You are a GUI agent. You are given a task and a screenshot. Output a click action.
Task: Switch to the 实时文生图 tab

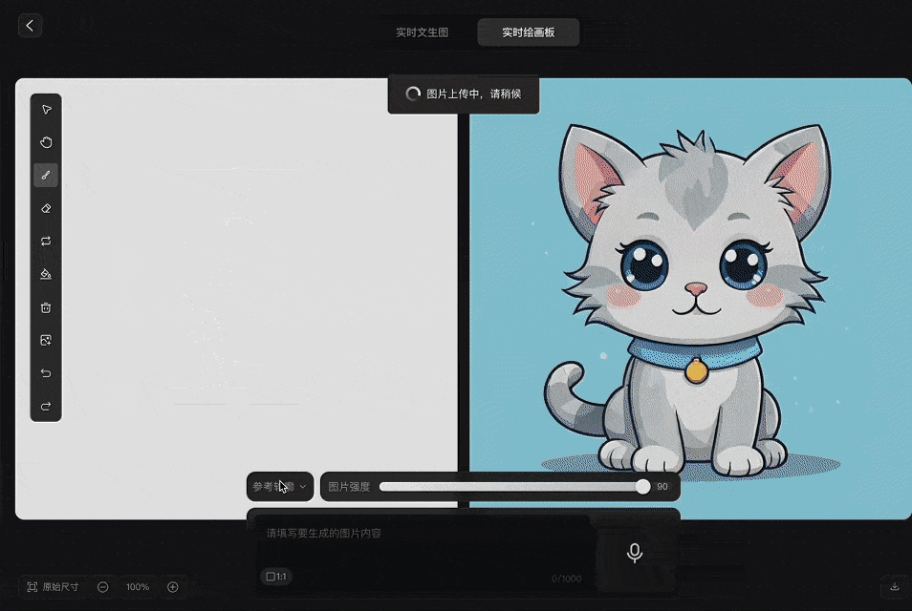coord(423,32)
